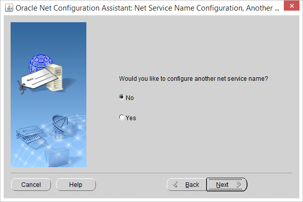
Task: Click the configure another net service question
Action: pos(193,79)
